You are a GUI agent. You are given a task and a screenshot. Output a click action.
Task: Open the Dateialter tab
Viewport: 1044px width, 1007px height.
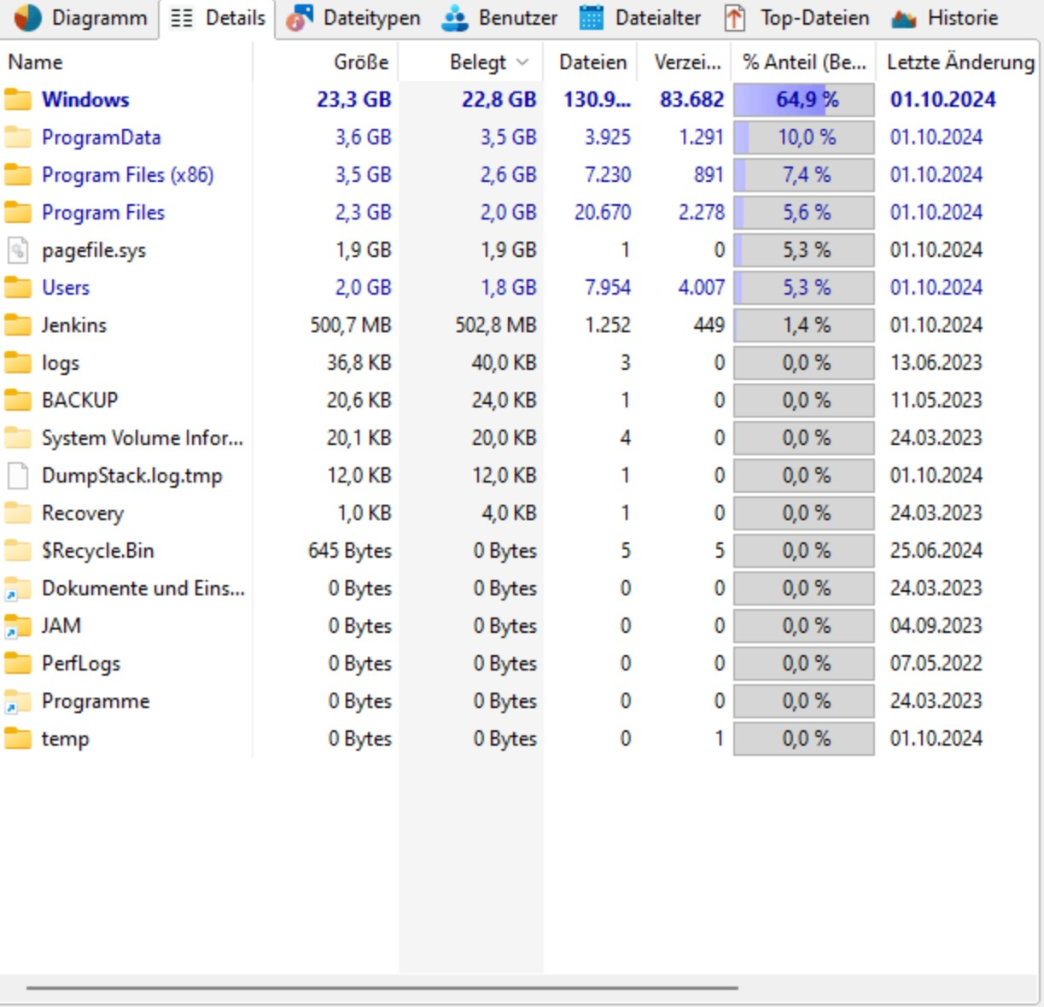coord(639,18)
